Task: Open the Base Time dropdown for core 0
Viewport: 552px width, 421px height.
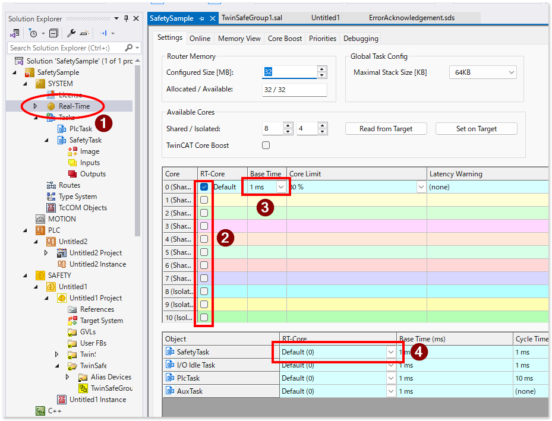Action: coord(280,187)
